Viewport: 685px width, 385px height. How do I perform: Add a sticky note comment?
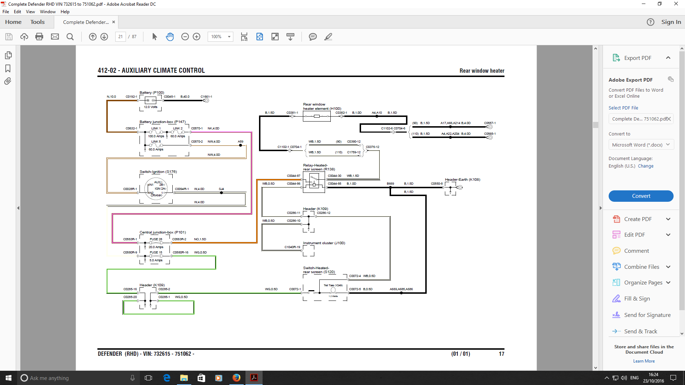point(313,37)
